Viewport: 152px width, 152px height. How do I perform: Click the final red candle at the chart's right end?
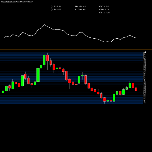136,89
